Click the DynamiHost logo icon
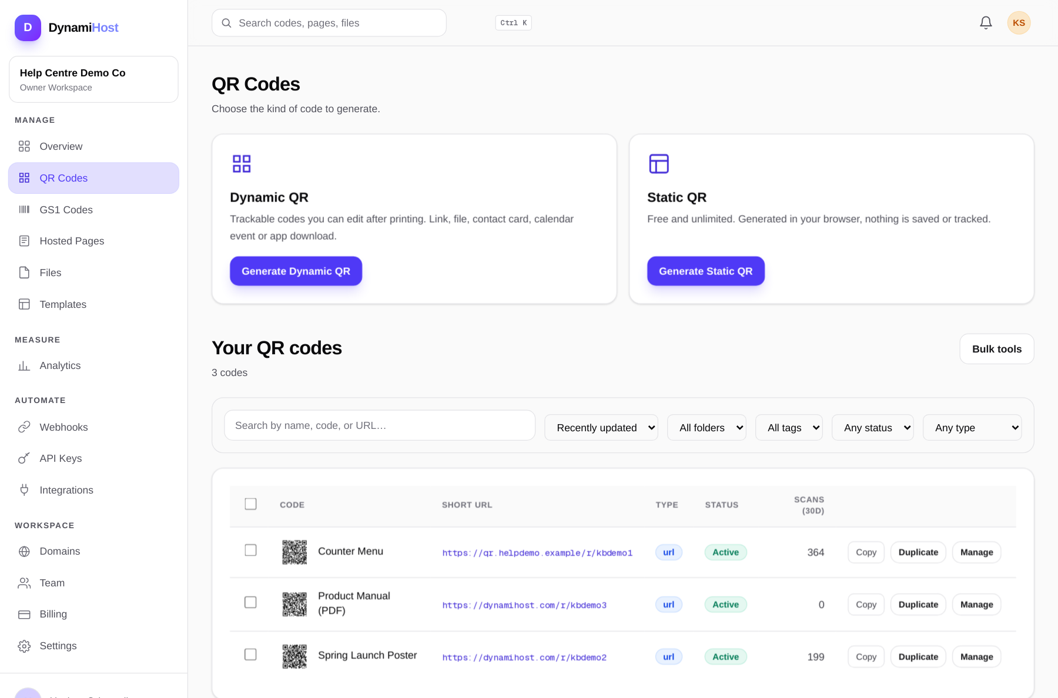 [28, 28]
